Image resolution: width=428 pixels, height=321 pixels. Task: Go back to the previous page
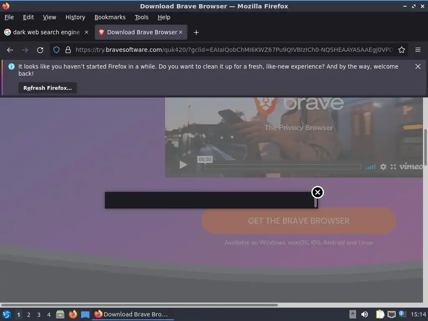point(10,50)
